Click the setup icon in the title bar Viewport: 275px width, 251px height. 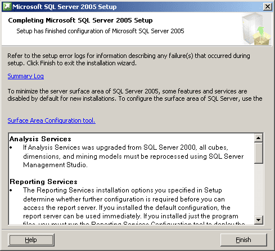[x=7, y=7]
